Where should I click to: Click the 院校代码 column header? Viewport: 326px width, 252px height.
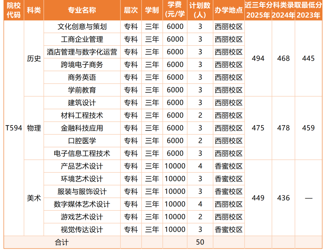point(14,10)
